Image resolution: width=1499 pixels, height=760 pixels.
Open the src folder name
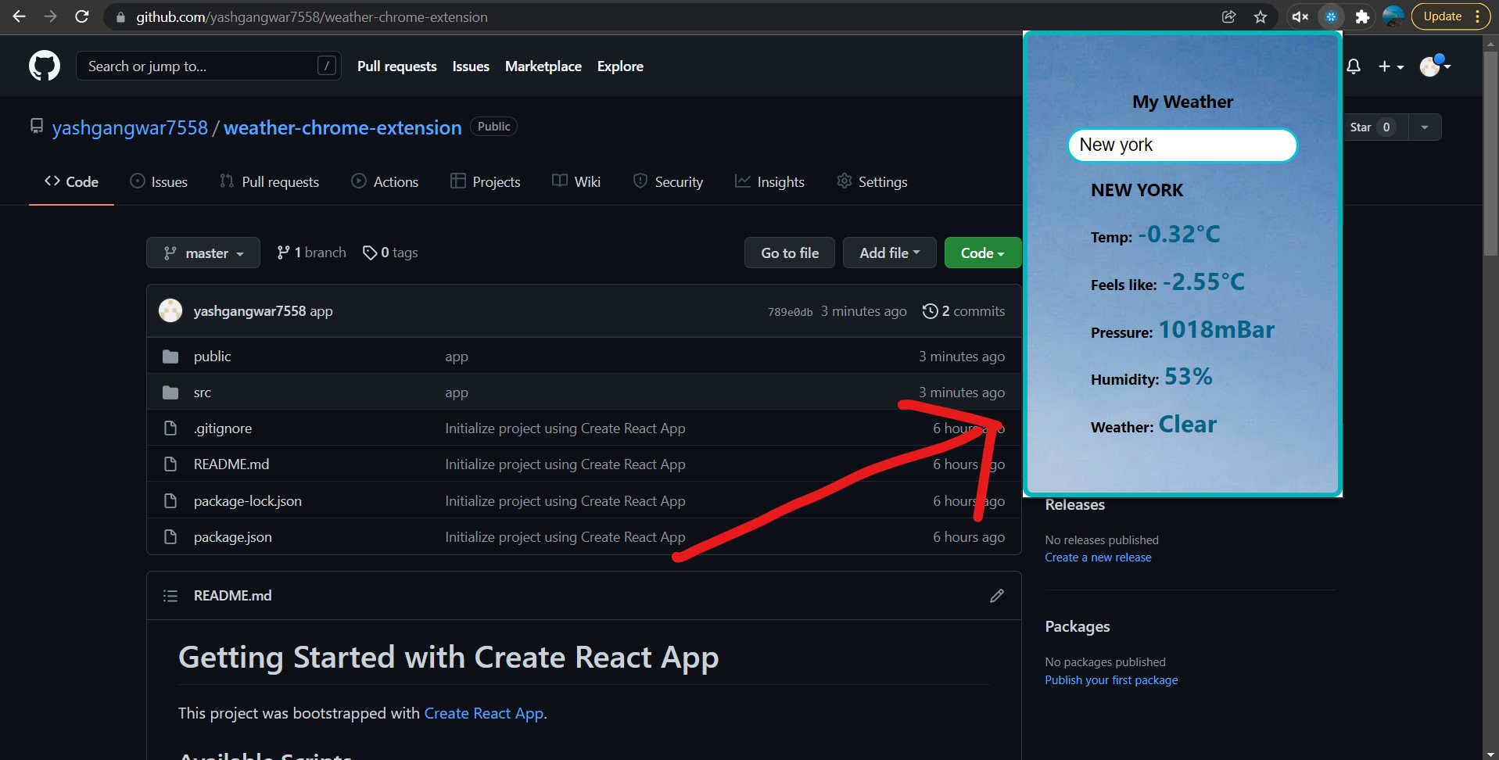[203, 393]
